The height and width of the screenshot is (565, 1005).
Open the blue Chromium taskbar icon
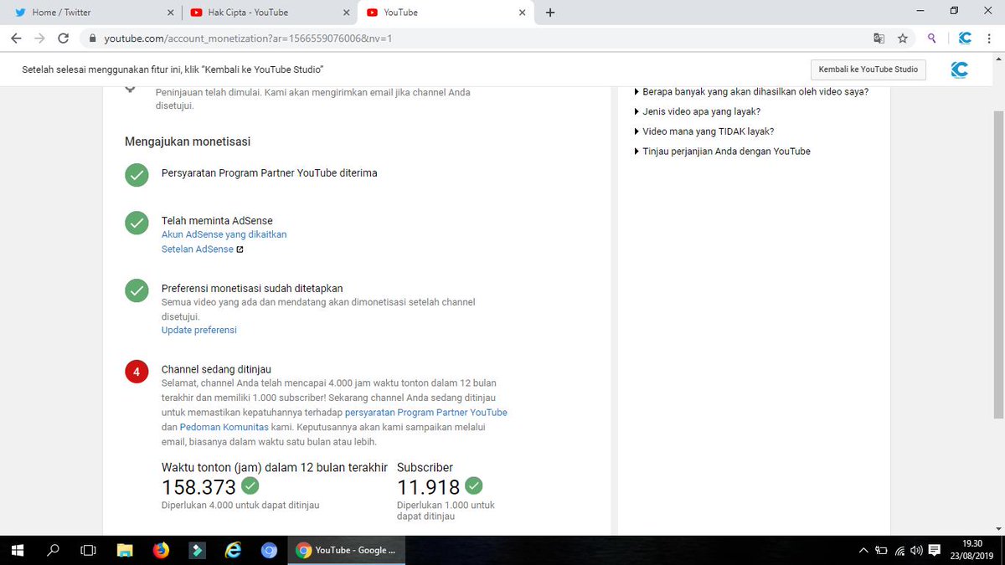(x=269, y=550)
